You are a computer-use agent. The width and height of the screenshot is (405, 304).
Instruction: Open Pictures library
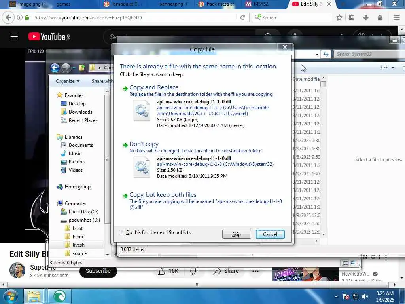77,162
